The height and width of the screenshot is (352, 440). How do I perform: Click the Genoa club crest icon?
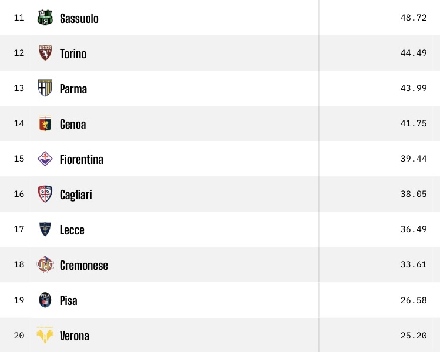click(x=45, y=124)
